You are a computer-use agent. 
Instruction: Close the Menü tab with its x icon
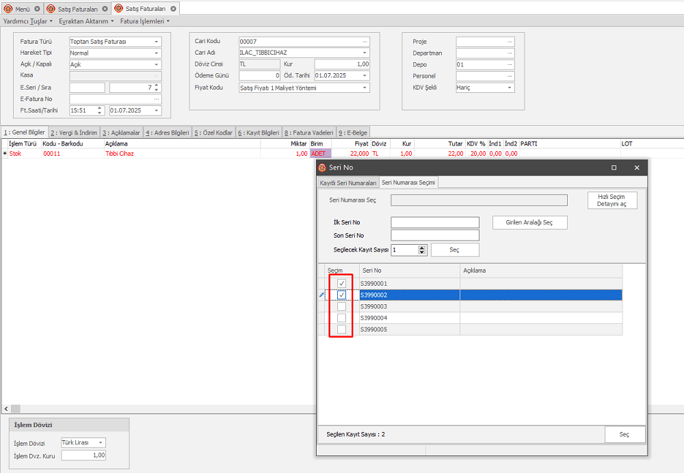(x=37, y=9)
